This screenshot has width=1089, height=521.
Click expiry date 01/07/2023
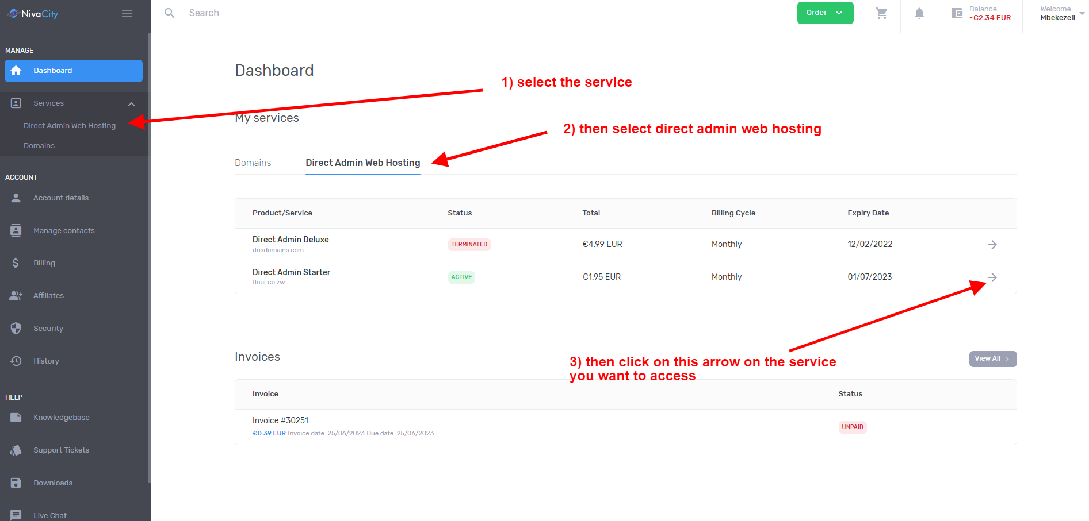pos(870,277)
